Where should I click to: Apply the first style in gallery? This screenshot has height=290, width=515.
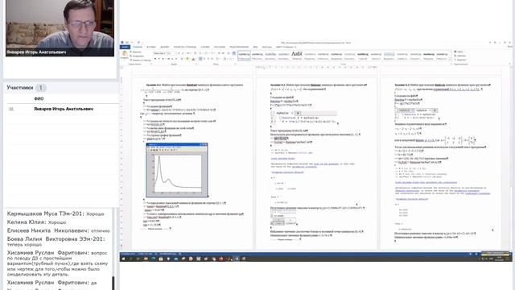(244, 56)
